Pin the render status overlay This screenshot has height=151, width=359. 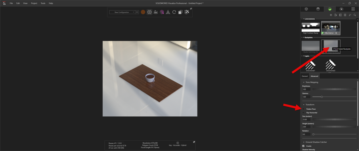[194, 142]
